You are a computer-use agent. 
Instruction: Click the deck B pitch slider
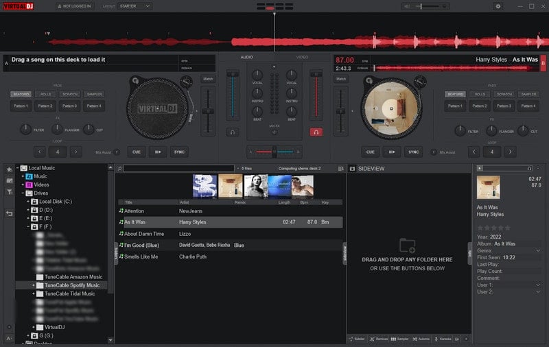click(340, 111)
